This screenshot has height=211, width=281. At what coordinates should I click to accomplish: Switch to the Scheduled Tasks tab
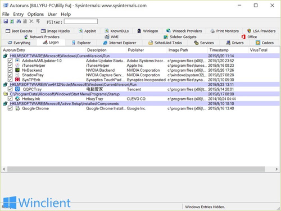[x=165, y=43]
